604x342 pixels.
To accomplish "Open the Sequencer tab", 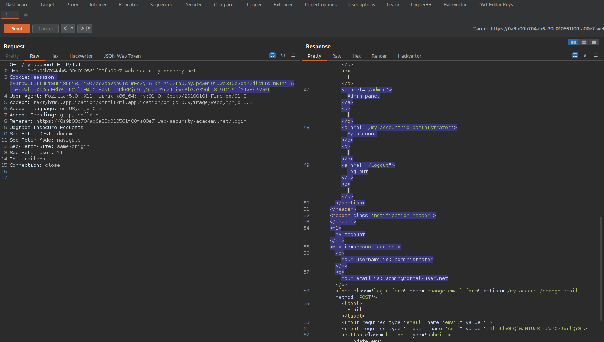I will (161, 5).
